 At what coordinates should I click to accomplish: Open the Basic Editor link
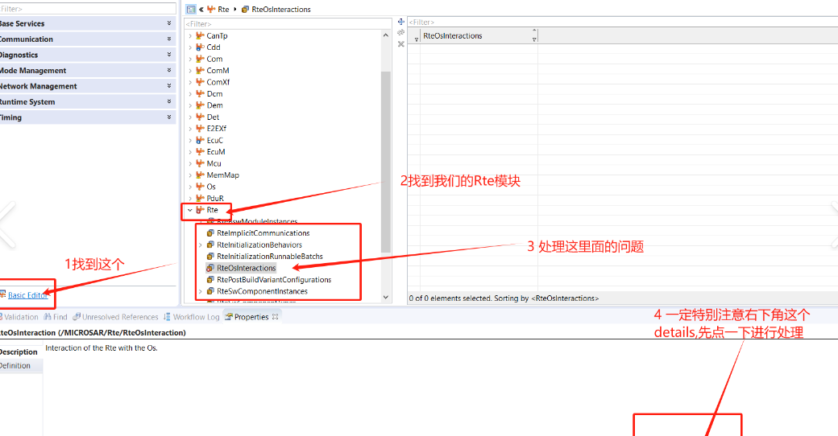[x=27, y=295]
